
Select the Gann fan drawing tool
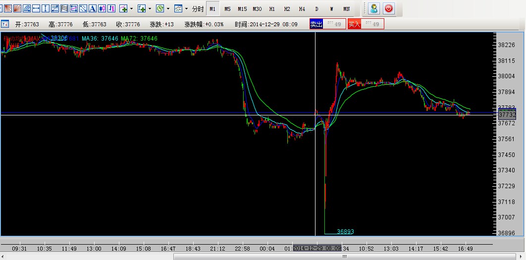pos(8,8)
